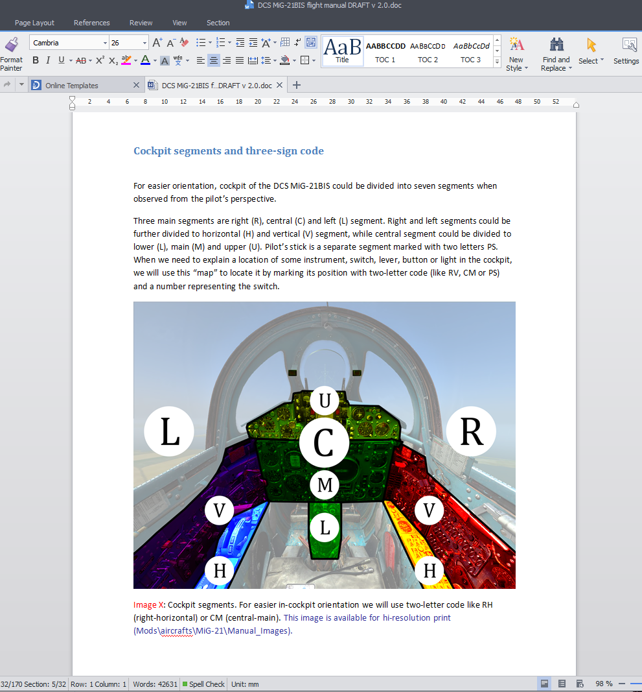
Task: Click the Grow Font icon
Action: pyautogui.click(x=157, y=43)
